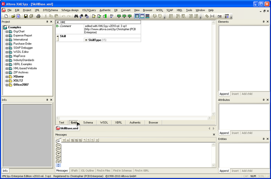Click the Save All toolbar icon
The width and height of the screenshot is (271, 179).
(x=31, y=16)
